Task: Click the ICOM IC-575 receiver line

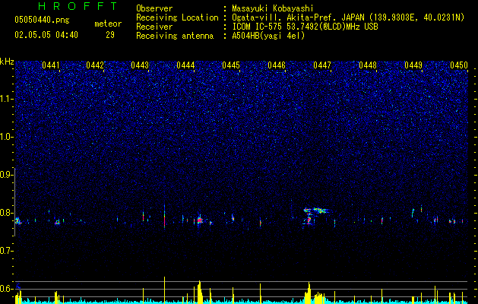Action: pyautogui.click(x=305, y=27)
